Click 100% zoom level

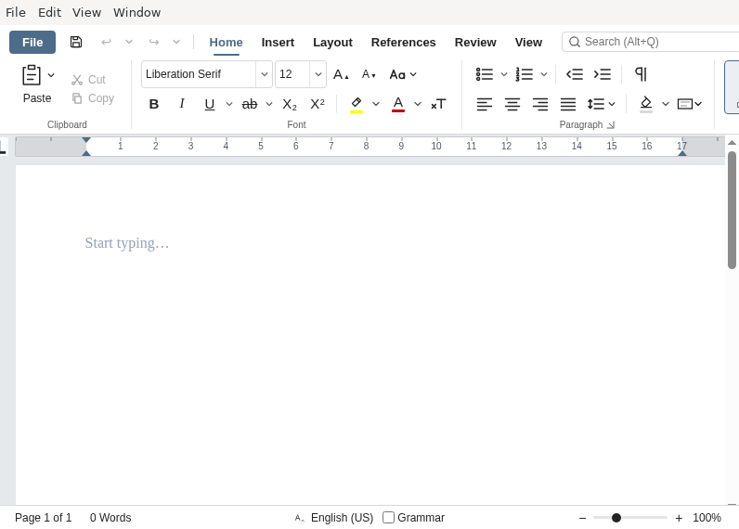click(x=707, y=518)
